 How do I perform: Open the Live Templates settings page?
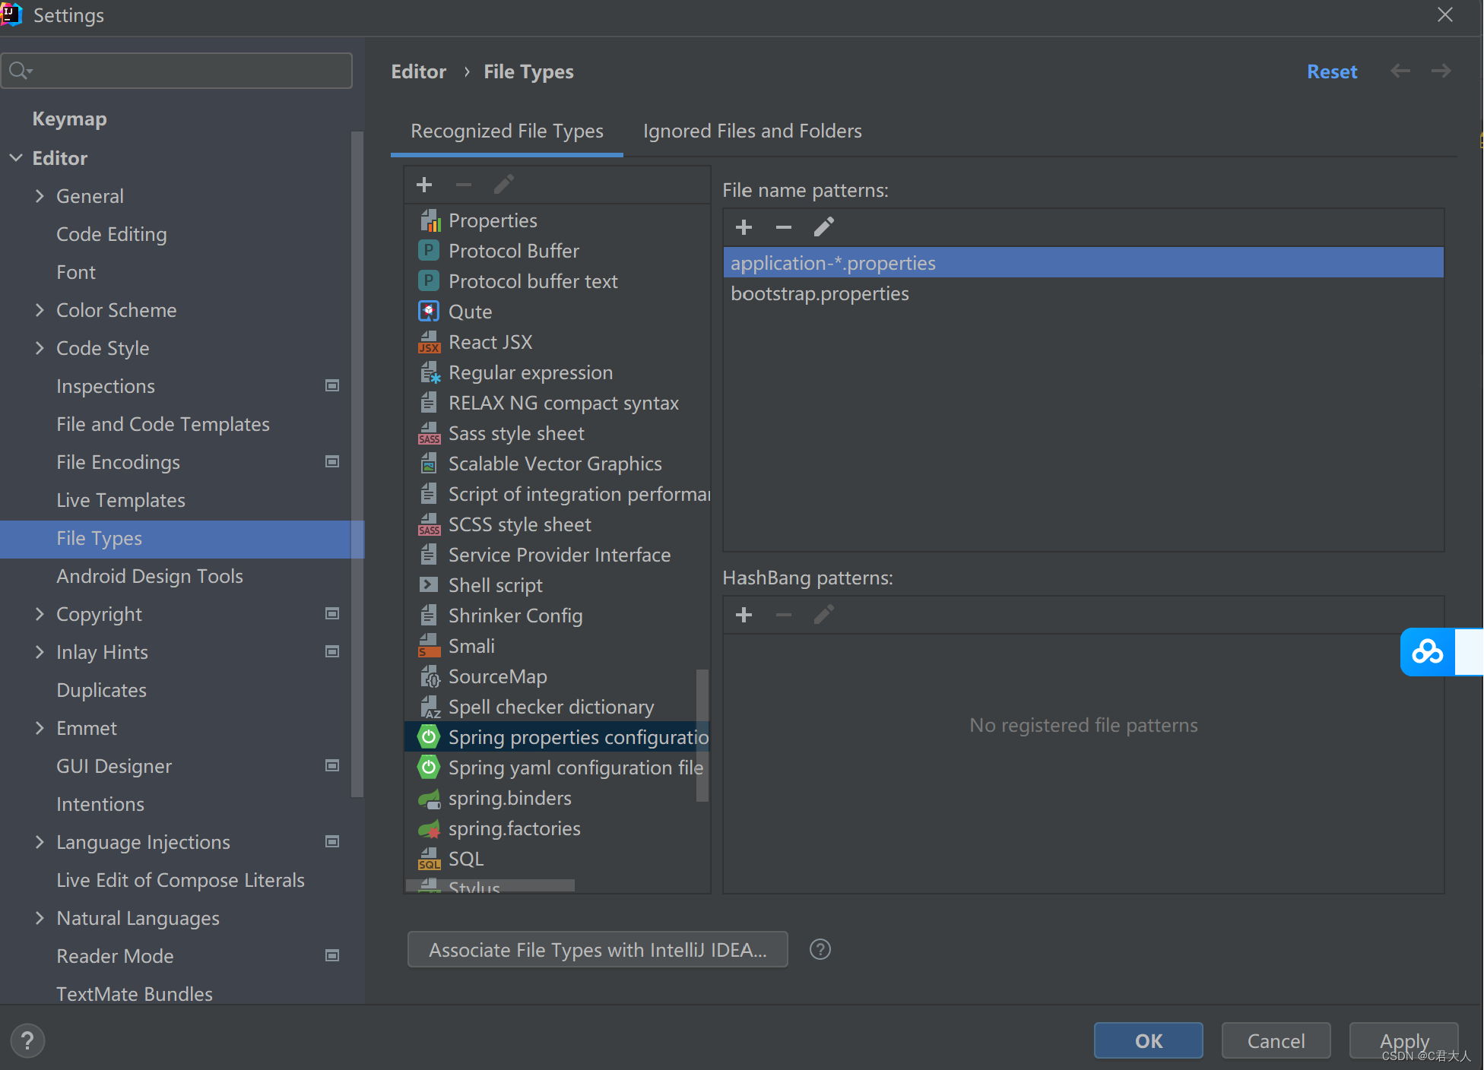click(120, 500)
